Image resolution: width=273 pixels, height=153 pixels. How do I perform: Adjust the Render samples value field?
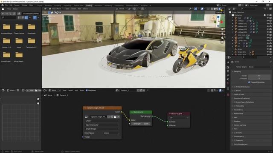259,76
